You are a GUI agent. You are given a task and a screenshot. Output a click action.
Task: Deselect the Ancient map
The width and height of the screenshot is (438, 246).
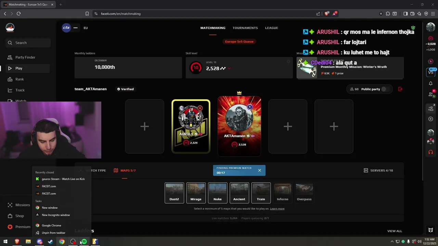[x=239, y=193]
